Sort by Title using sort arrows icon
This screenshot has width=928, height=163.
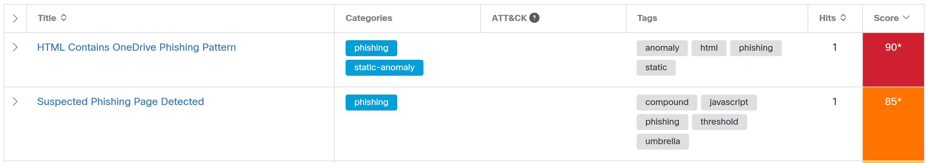(x=64, y=18)
